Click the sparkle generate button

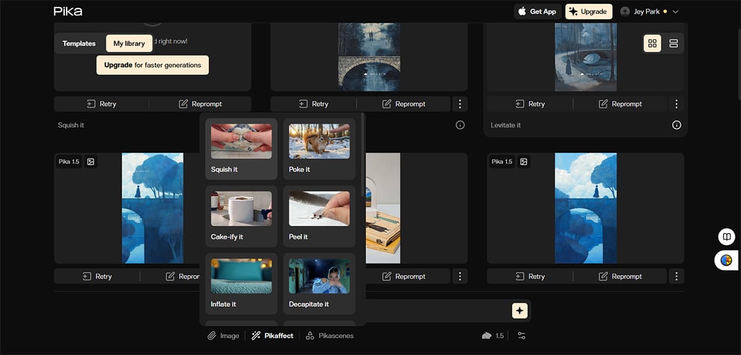tap(520, 311)
